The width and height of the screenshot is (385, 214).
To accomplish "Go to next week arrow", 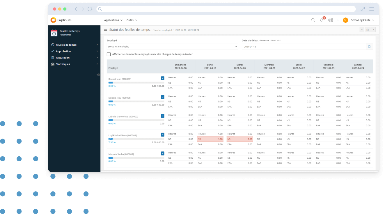I will coord(373,30).
